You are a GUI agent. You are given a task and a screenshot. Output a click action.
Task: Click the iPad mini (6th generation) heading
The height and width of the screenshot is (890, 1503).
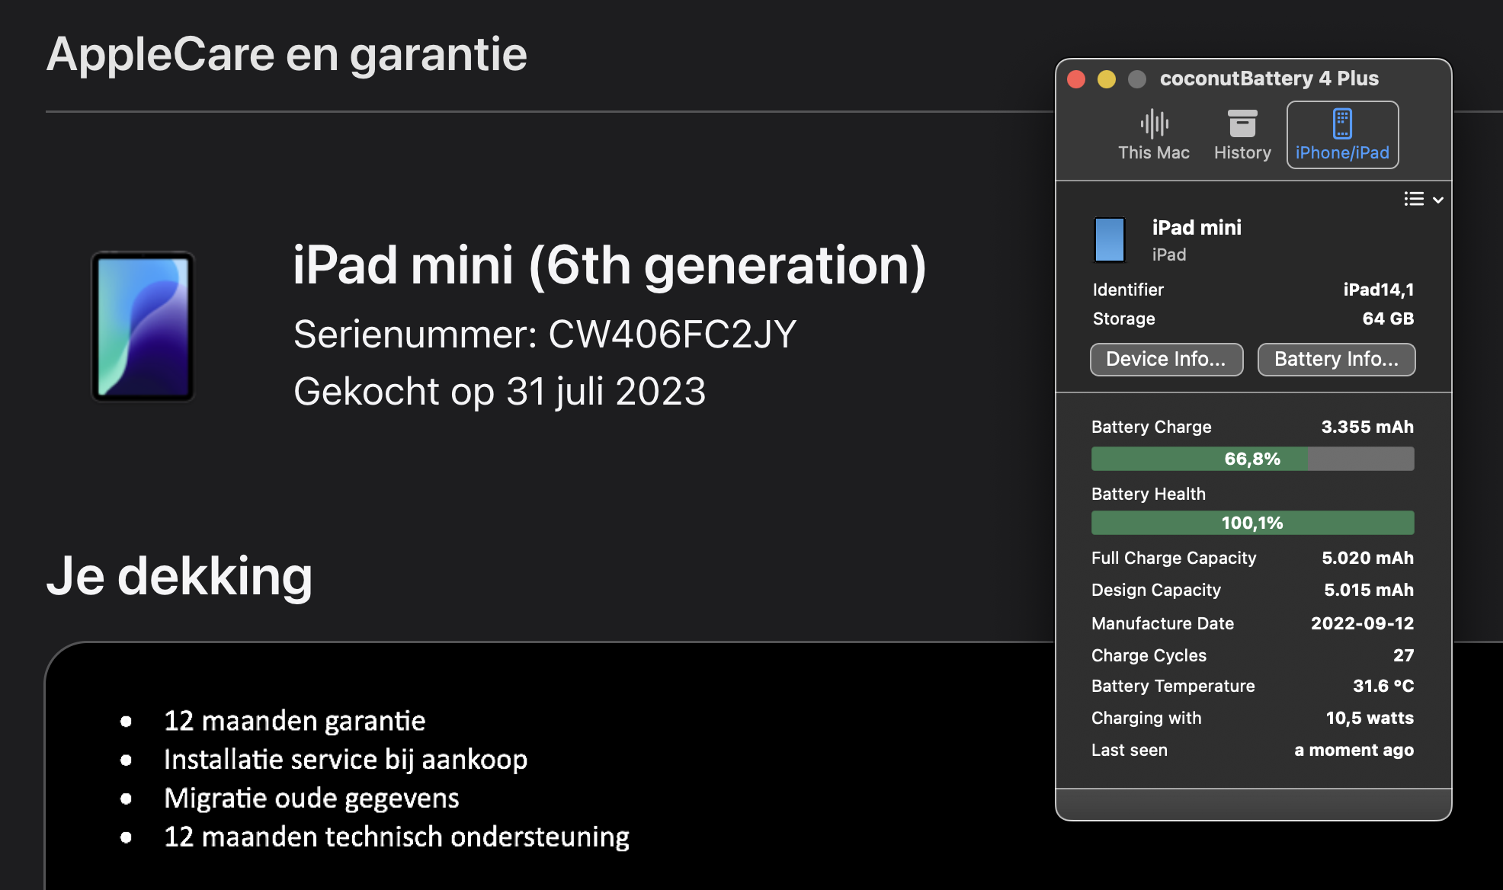coord(609,265)
